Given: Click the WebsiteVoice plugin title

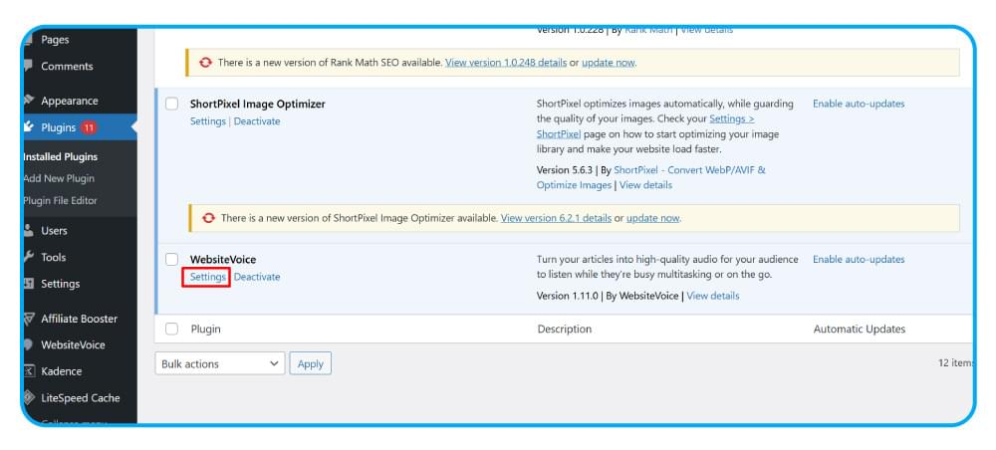Looking at the screenshot, I should point(223,260).
